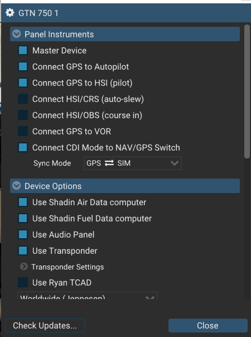Uncheck Connect GPS to HSI (pilot)
251x337 pixels.
[23, 83]
